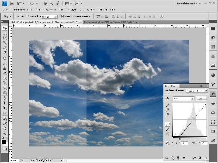
Task: Toggle Quick Mask mode
Action: coord(4,149)
